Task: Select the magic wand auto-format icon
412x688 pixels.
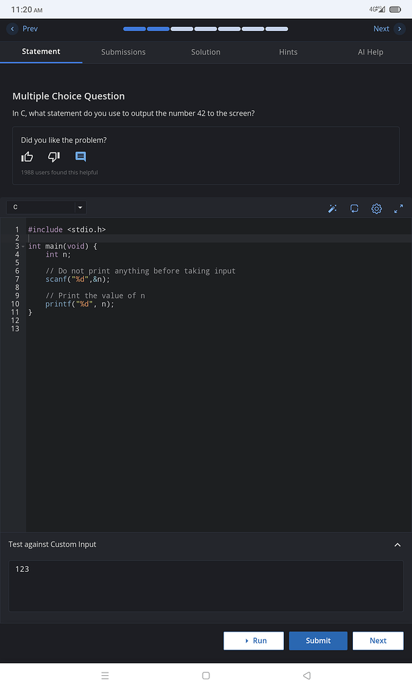Action: (x=332, y=208)
